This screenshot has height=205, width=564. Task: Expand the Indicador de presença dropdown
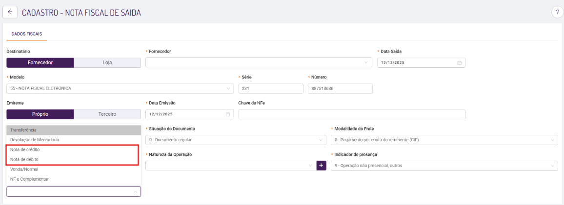pyautogui.click(x=444, y=166)
